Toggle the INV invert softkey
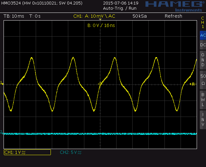206x167 pixels. [x=203, y=119]
